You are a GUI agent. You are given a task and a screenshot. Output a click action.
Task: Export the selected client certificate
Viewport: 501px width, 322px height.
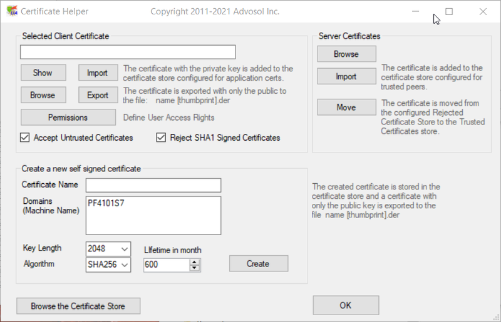[x=97, y=96]
